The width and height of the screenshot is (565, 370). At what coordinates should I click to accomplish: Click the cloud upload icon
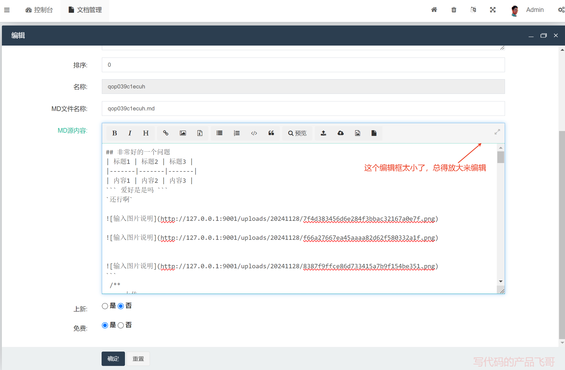click(341, 133)
